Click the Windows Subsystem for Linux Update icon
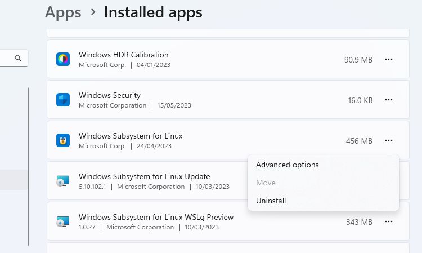The height and width of the screenshot is (253, 422). coord(63,181)
